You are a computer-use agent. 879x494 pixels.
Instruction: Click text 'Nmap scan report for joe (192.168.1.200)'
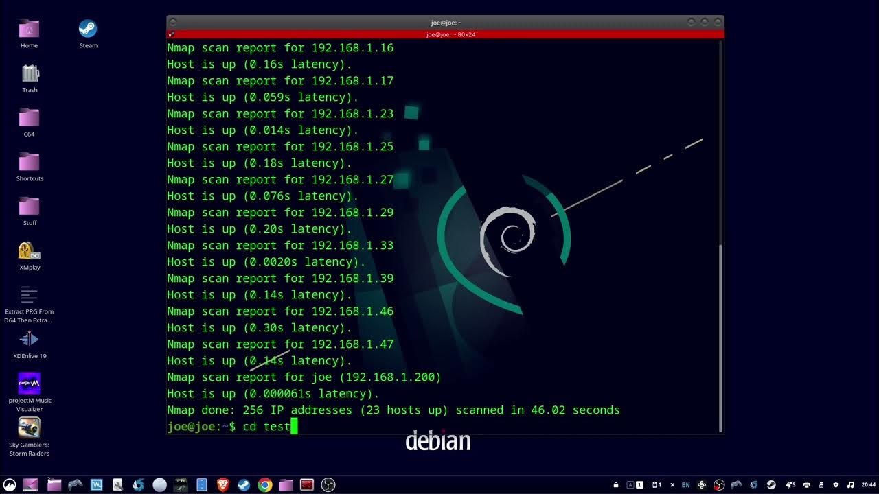(304, 377)
